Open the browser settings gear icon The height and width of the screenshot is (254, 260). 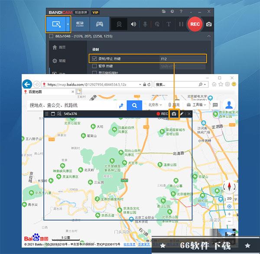click(x=227, y=84)
